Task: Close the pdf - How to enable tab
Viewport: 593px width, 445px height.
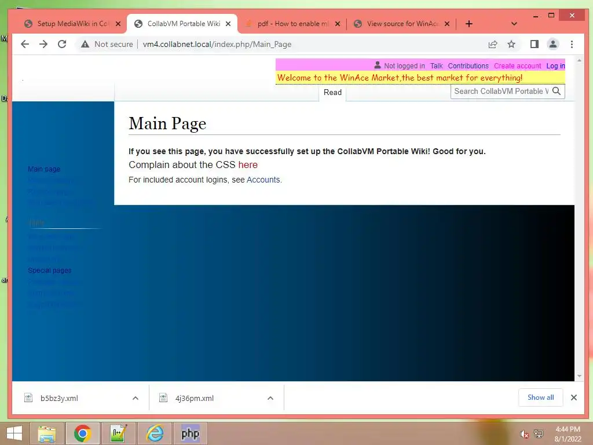Action: tap(338, 24)
